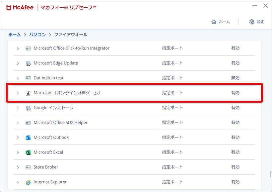Click 有効 status for Maru-Jan
The height and width of the screenshot is (192, 272).
pos(235,93)
